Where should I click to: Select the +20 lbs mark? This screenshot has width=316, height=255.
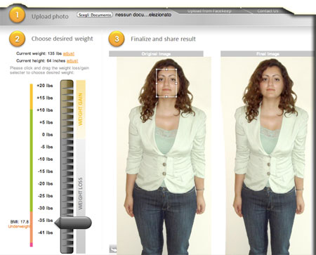(45, 86)
